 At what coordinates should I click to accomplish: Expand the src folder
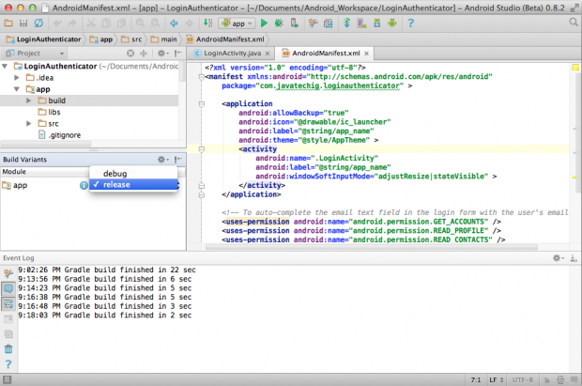[x=28, y=123]
